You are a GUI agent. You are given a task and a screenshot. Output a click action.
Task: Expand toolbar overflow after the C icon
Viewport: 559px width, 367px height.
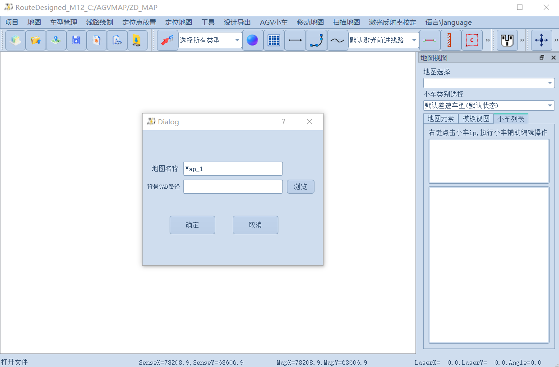(488, 41)
